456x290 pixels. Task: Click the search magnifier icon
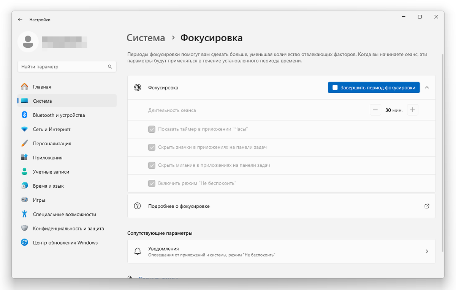pyautogui.click(x=110, y=67)
